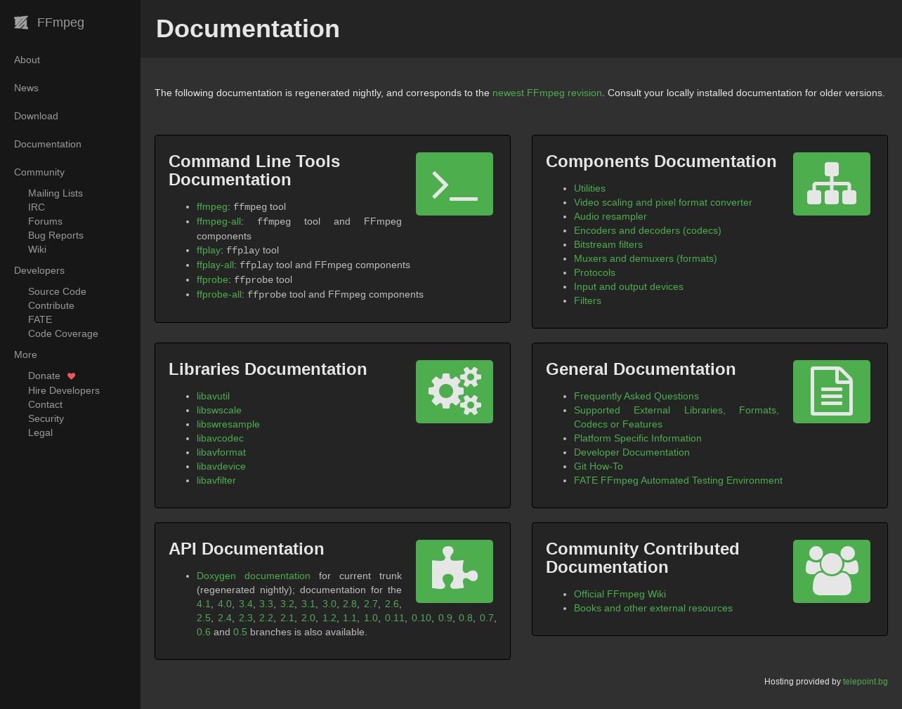Open the Contribute sidebar link
Viewport: 902px width, 709px height.
[51, 305]
